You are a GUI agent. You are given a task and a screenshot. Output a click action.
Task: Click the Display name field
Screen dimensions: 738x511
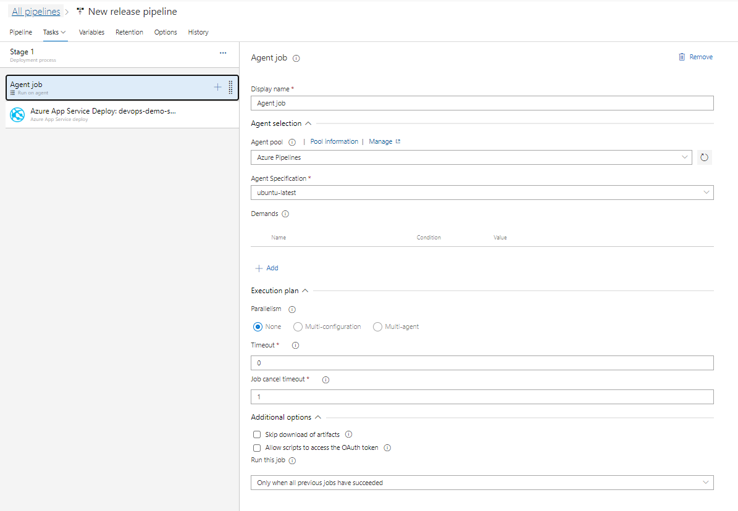pos(482,103)
